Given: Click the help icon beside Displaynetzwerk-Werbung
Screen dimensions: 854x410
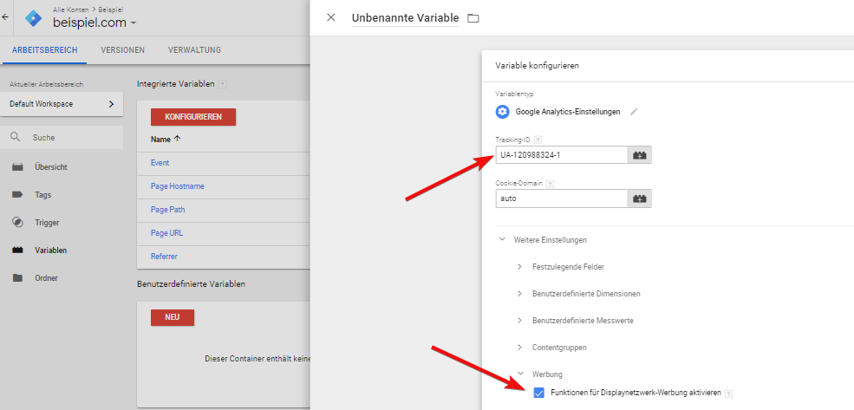Looking at the screenshot, I should pyautogui.click(x=729, y=394).
